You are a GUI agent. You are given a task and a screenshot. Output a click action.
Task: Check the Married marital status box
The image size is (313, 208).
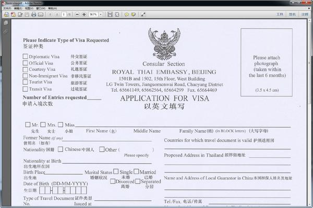[136, 172]
